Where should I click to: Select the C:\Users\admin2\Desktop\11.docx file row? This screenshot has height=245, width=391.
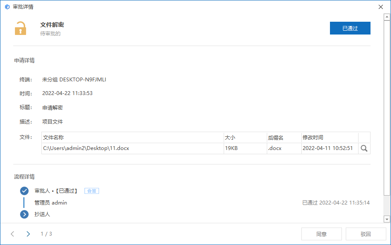pyautogui.click(x=206, y=148)
